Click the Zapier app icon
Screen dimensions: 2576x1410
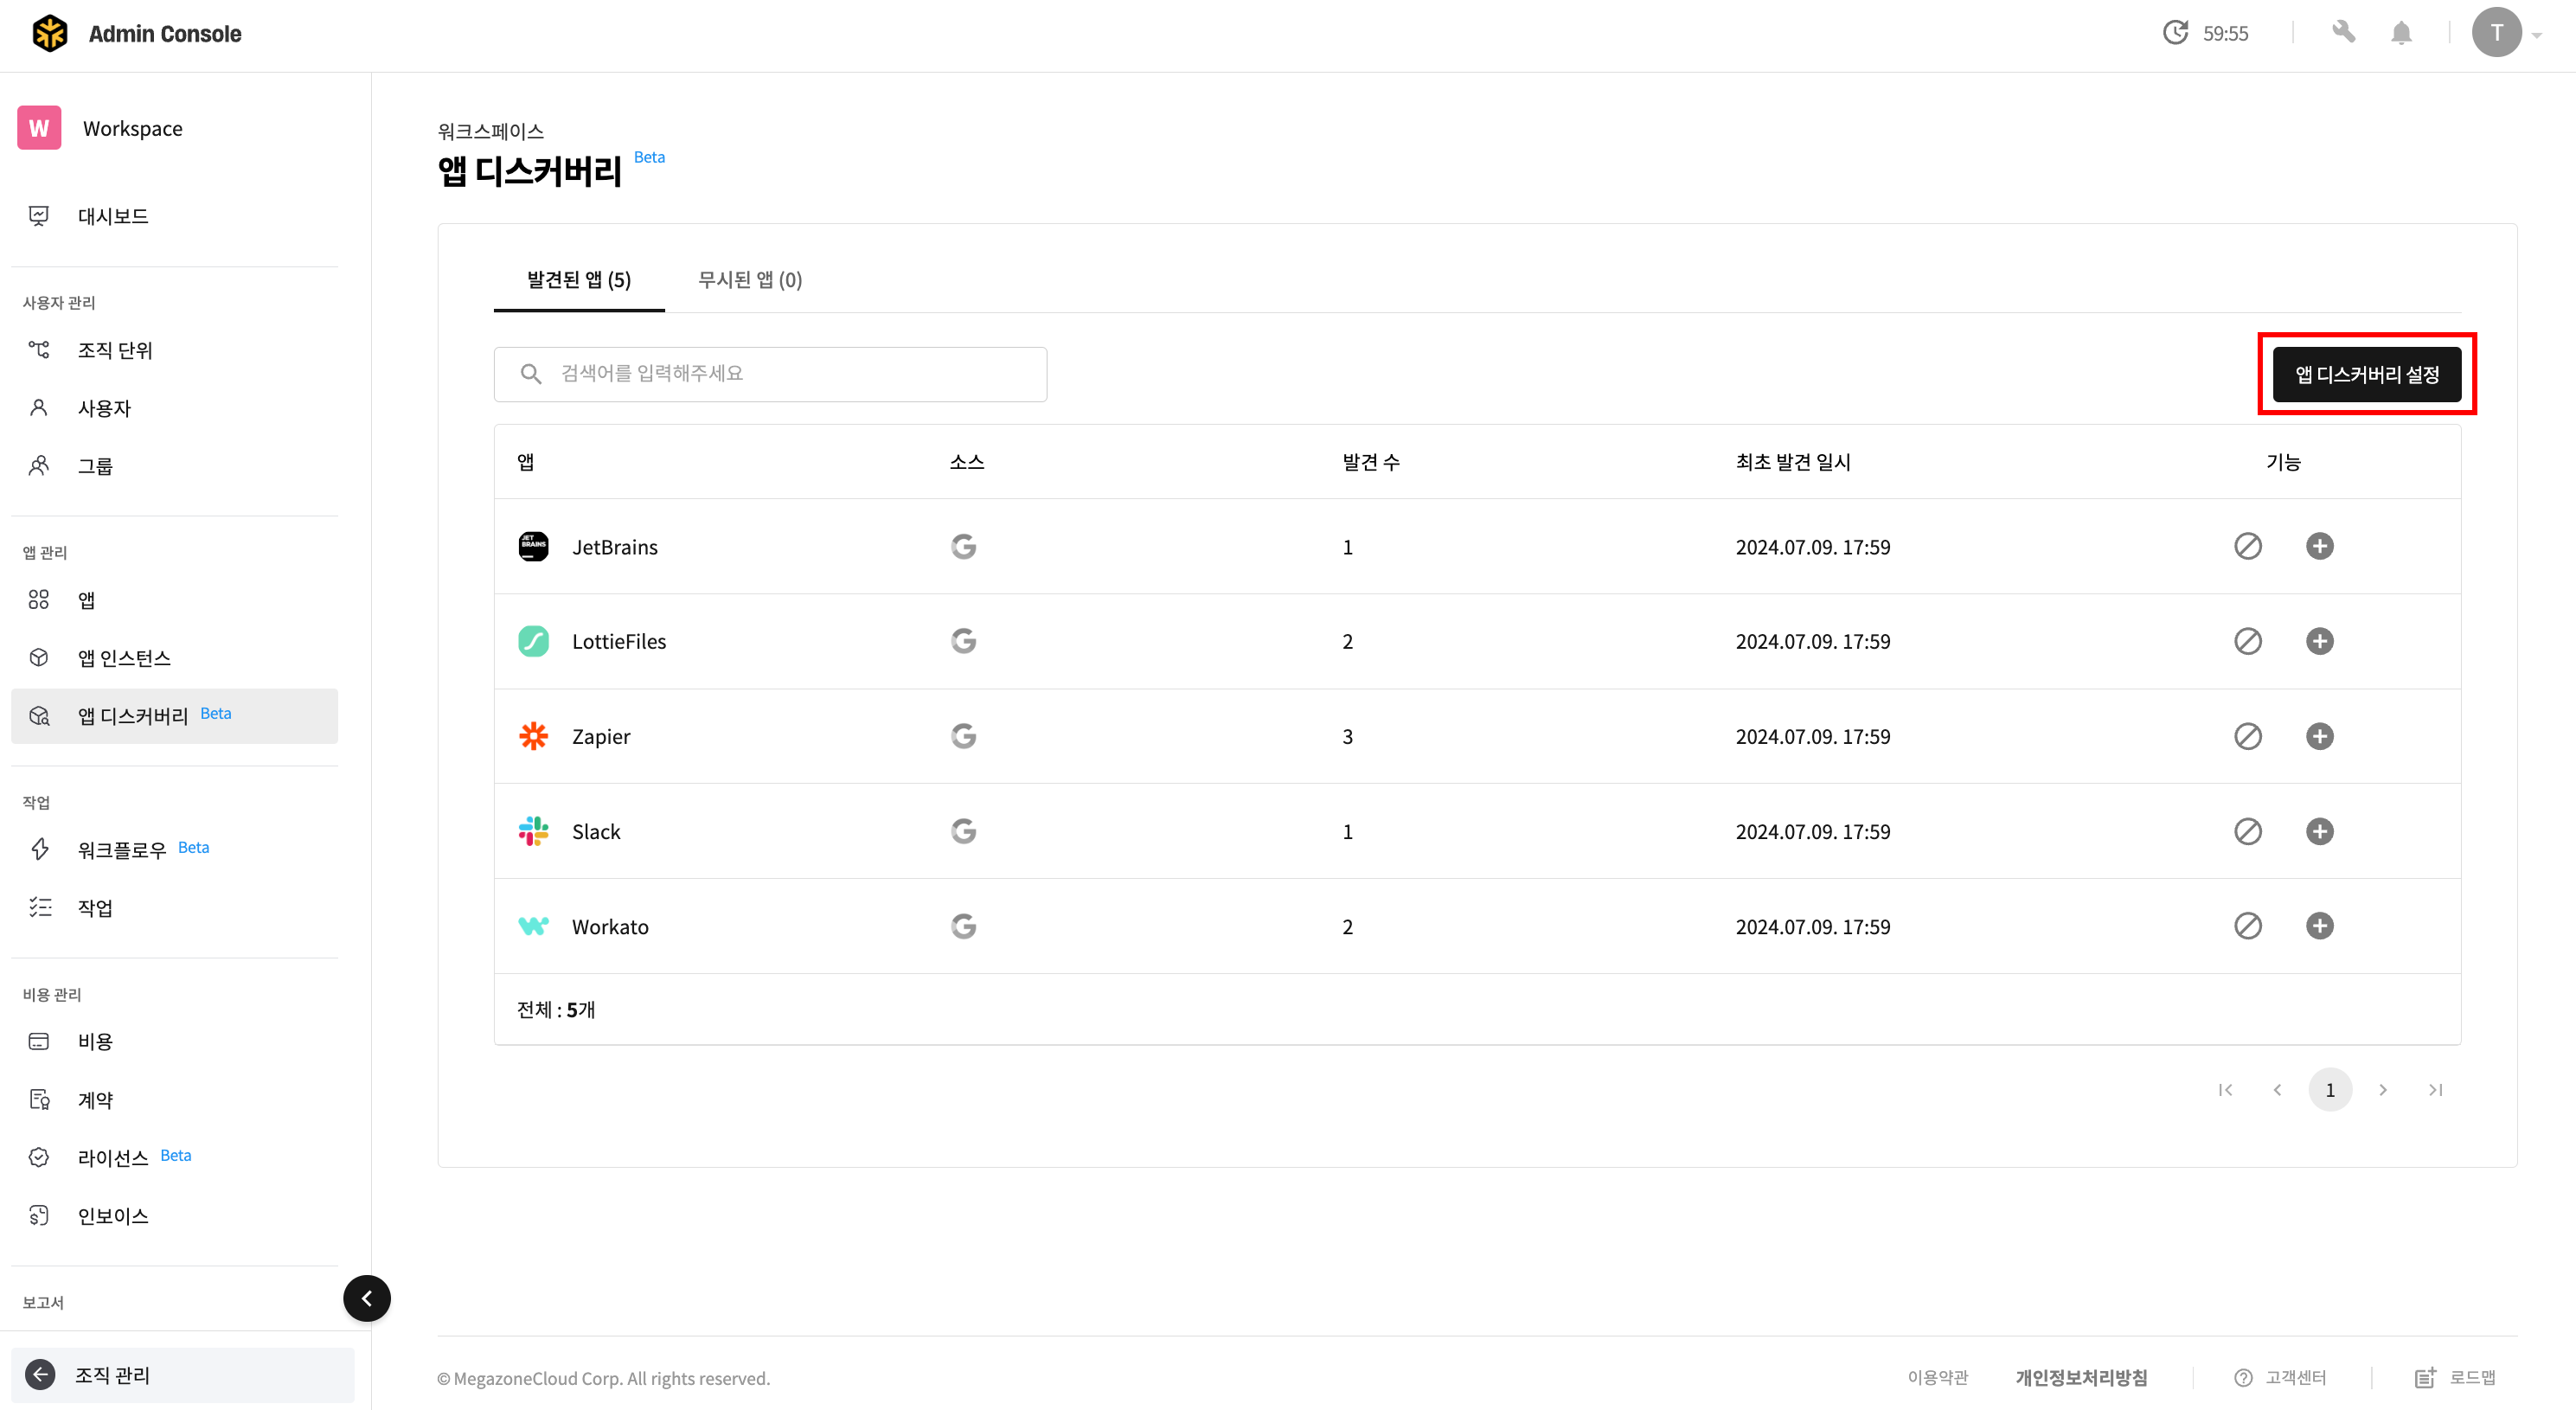(533, 736)
